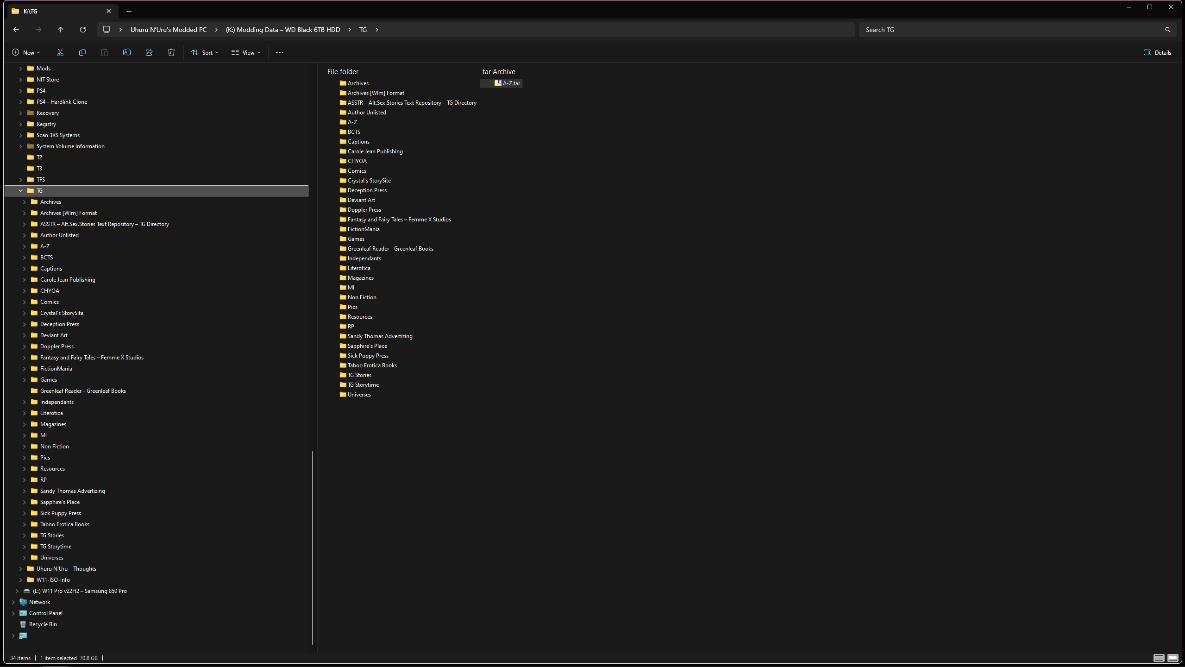Open chevron dropdown after TG in address bar
The image size is (1185, 667).
pos(377,30)
